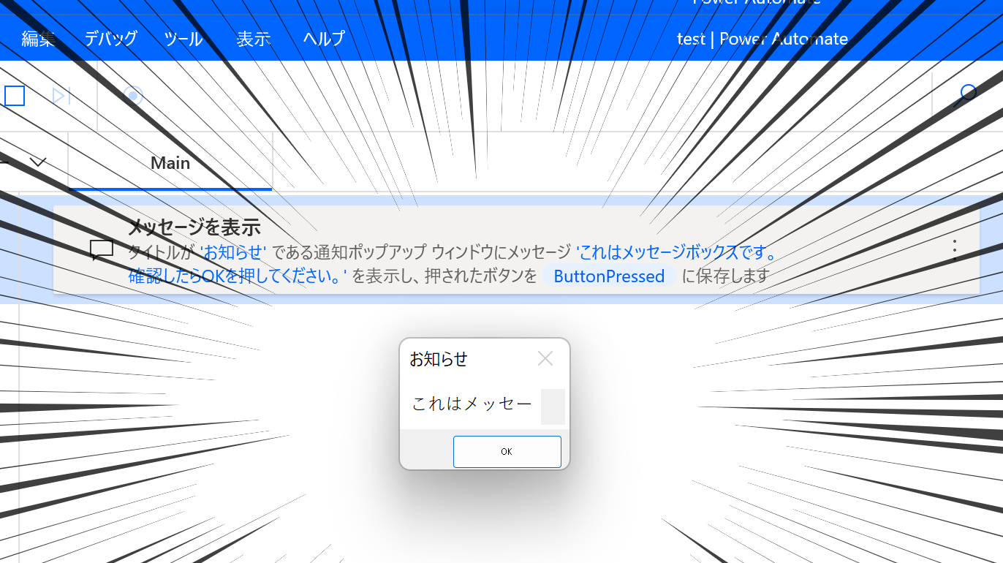Click the ButtonPressed variable chip
This screenshot has width=1003, height=563.
pos(608,276)
